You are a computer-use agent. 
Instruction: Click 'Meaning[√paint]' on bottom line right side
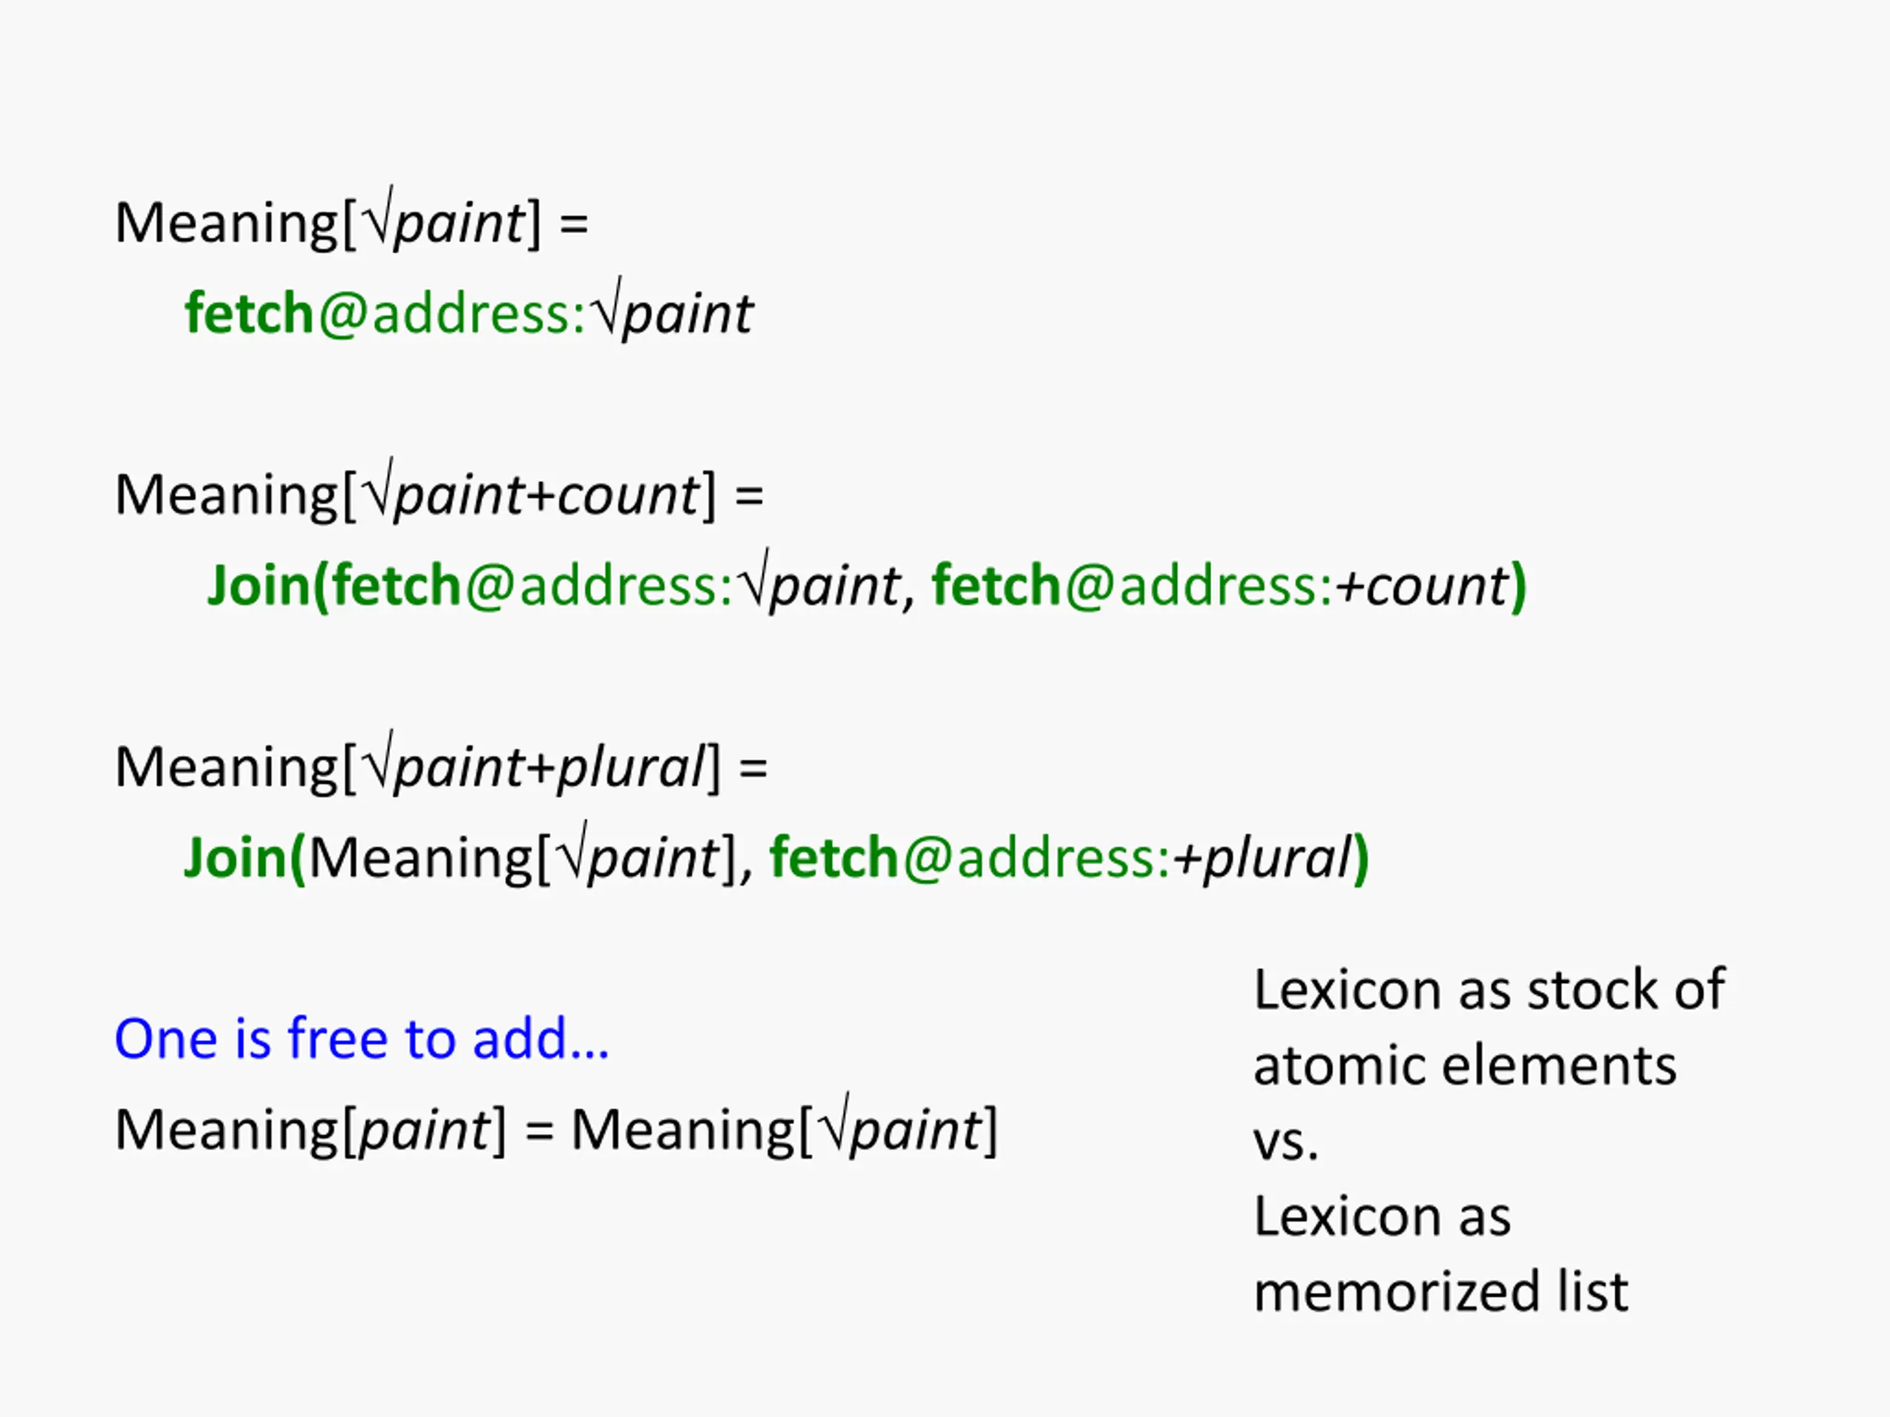(x=784, y=1128)
